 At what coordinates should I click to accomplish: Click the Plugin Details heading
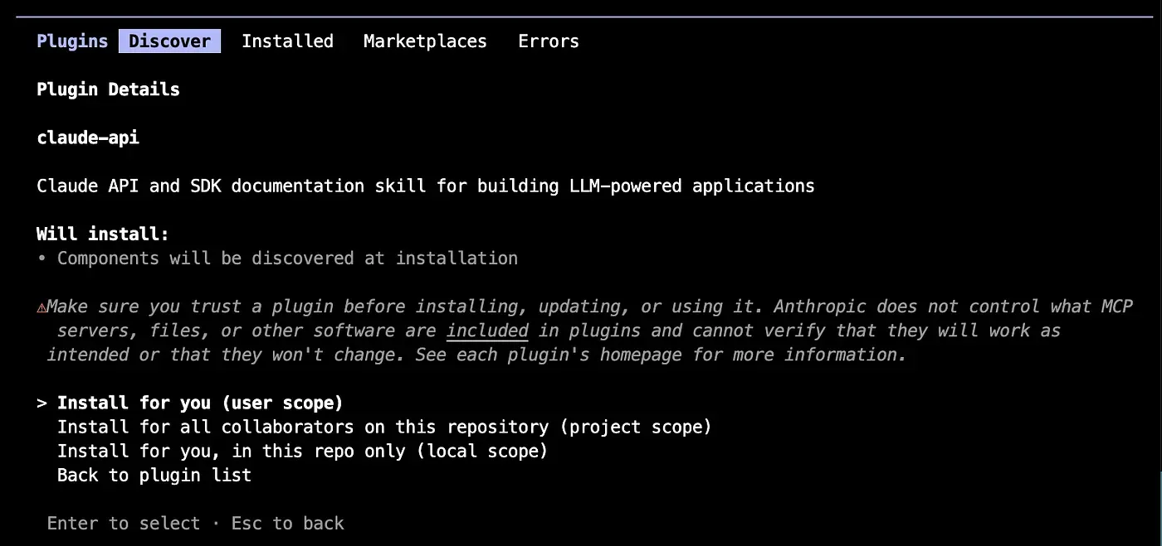pyautogui.click(x=108, y=89)
